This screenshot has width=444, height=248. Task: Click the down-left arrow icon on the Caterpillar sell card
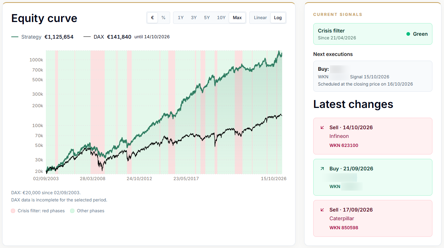[322, 210]
